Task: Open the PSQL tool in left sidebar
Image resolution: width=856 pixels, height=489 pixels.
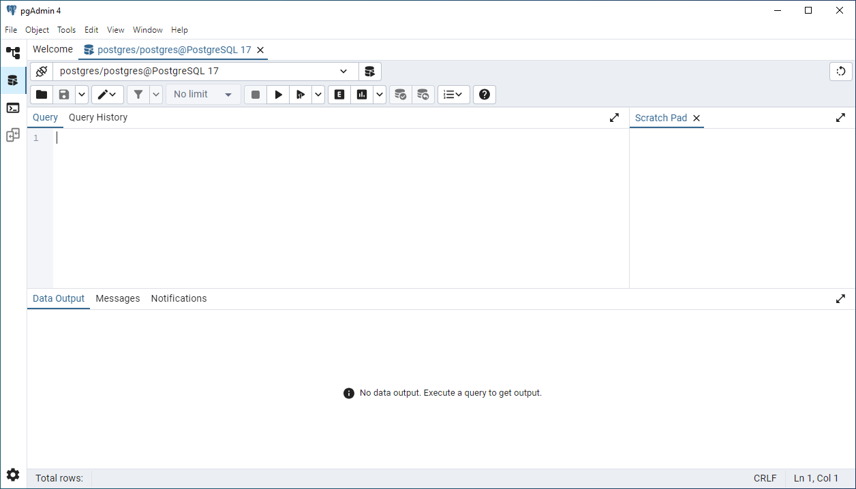Action: click(13, 108)
